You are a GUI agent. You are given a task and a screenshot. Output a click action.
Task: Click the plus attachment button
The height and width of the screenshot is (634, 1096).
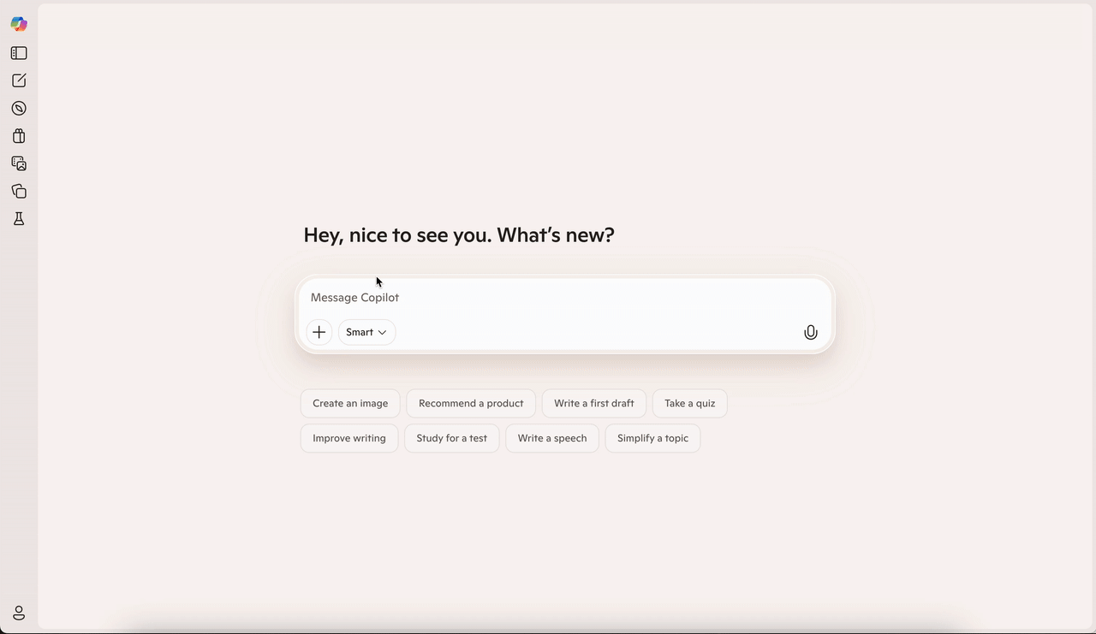[319, 332]
